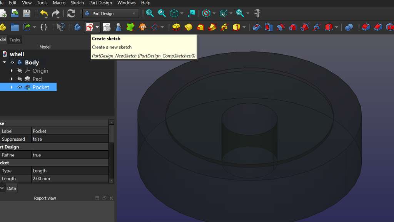Toggle hidden eye icon of Pad

click(x=20, y=79)
